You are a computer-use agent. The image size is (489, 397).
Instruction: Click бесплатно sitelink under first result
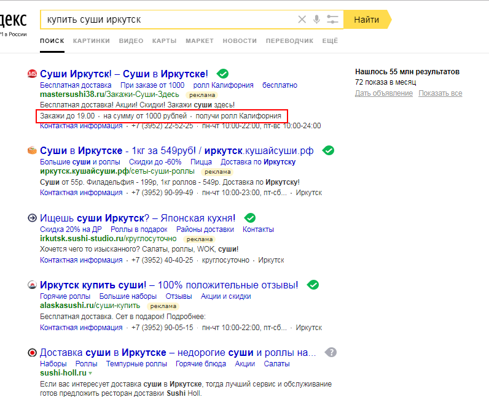[280, 85]
